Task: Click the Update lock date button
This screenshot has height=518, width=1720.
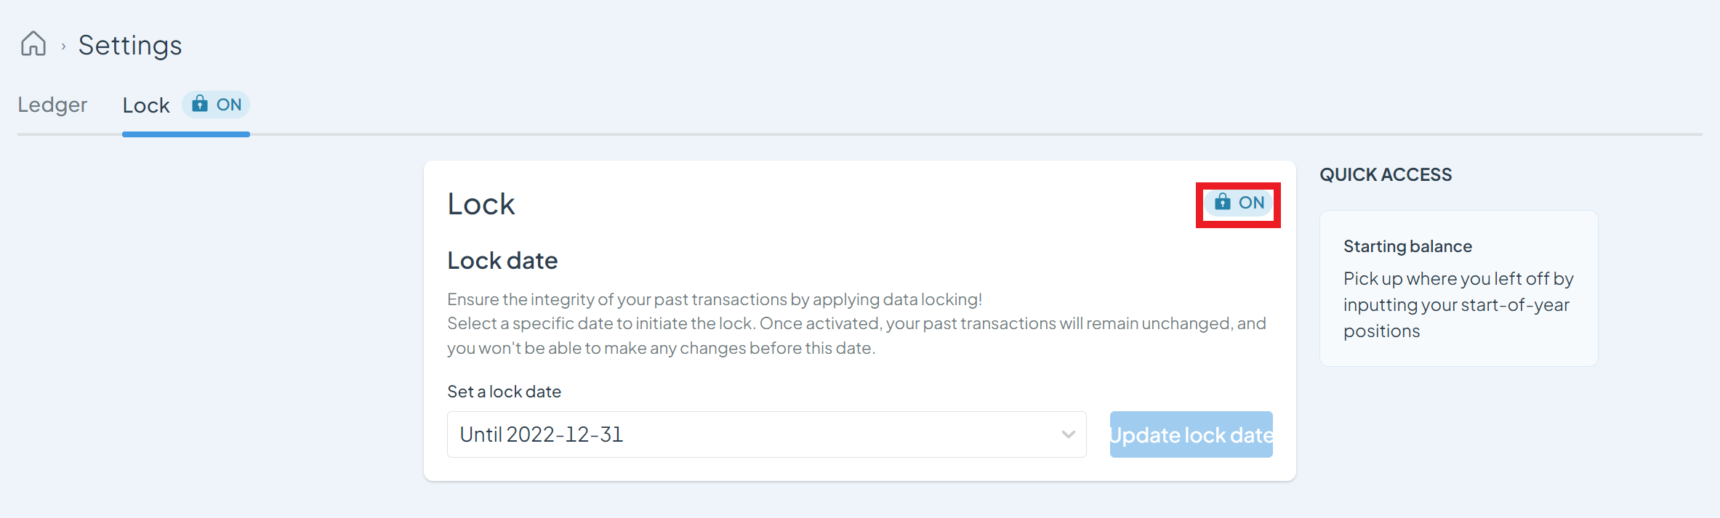Action: click(1191, 434)
